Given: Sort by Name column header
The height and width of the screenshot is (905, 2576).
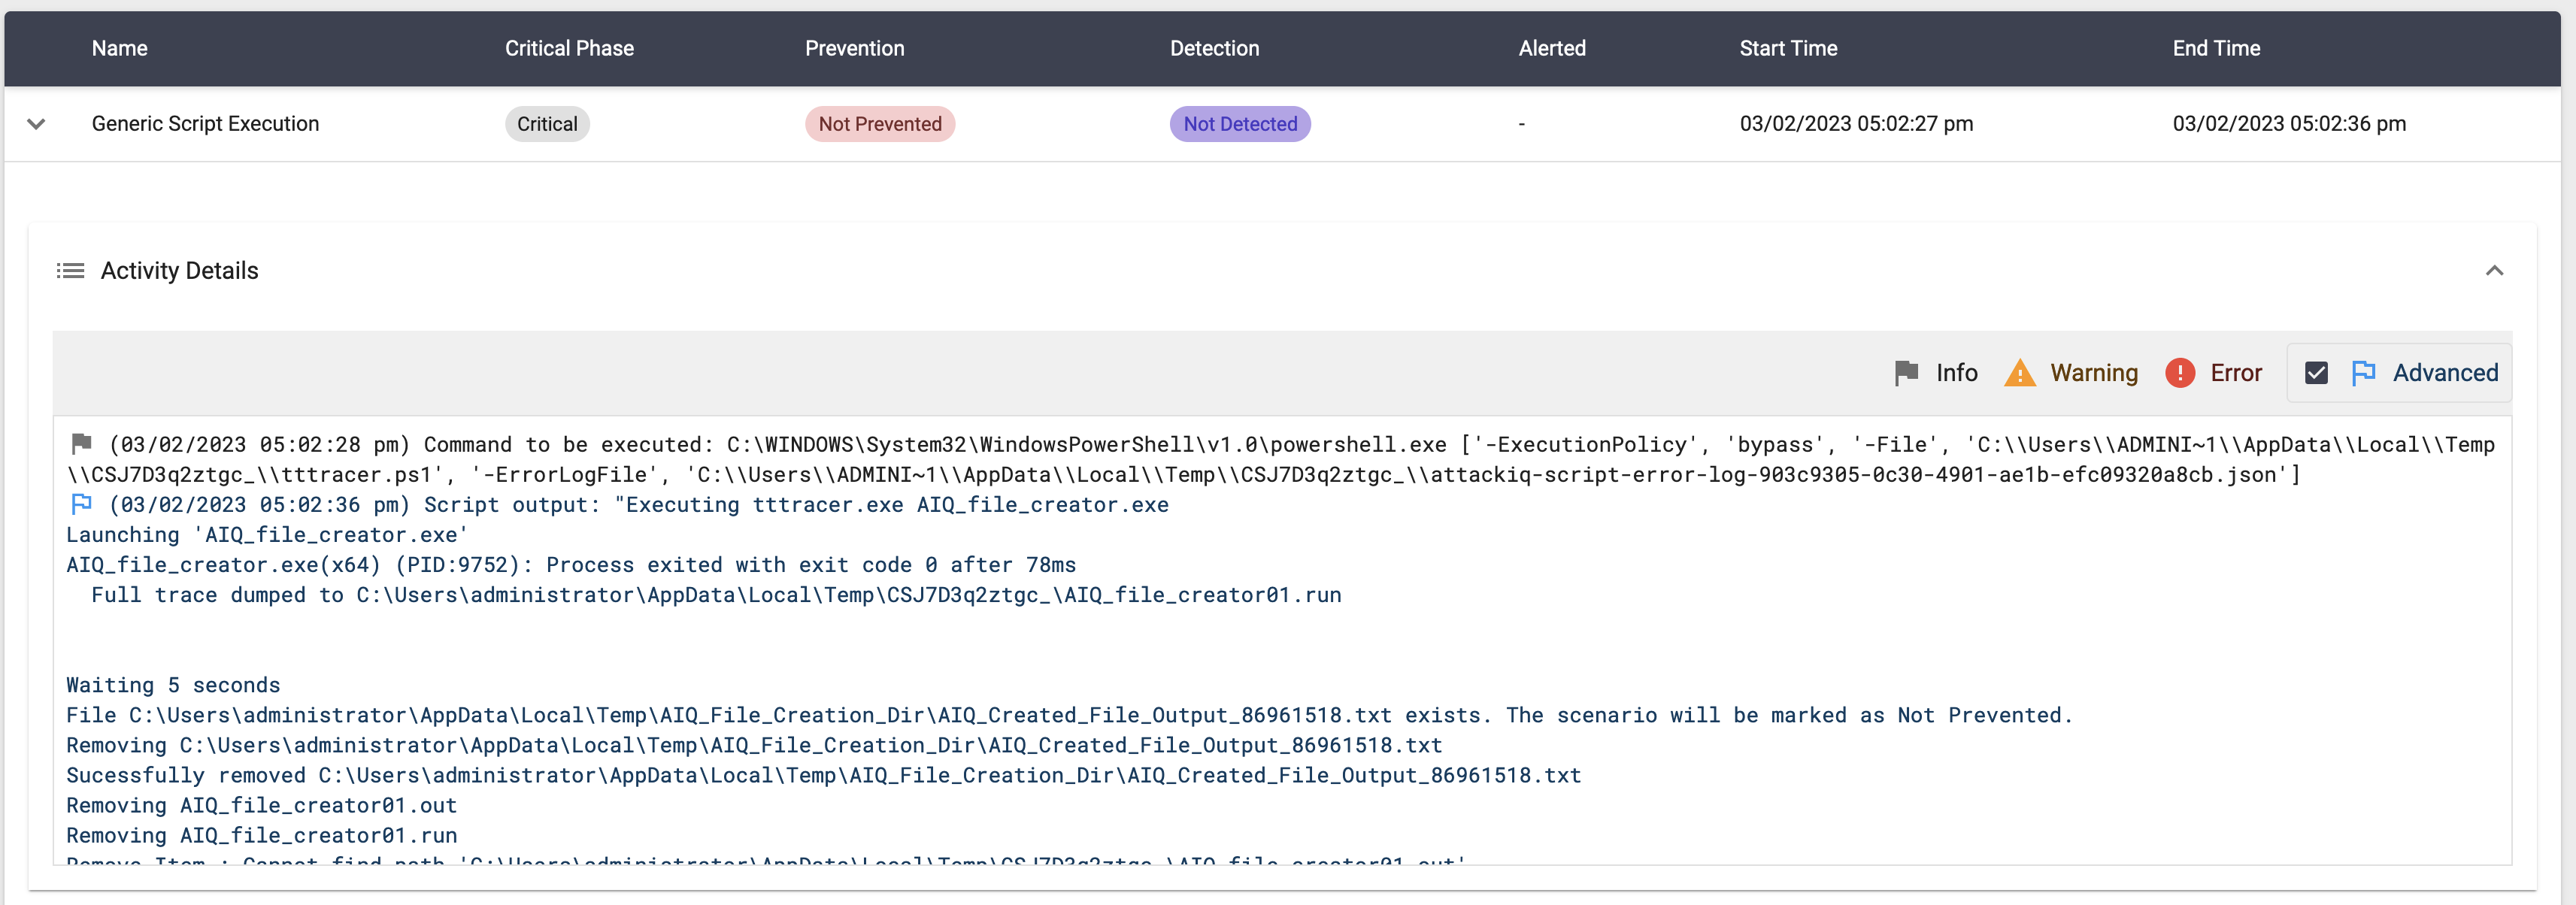Looking at the screenshot, I should click(x=119, y=48).
